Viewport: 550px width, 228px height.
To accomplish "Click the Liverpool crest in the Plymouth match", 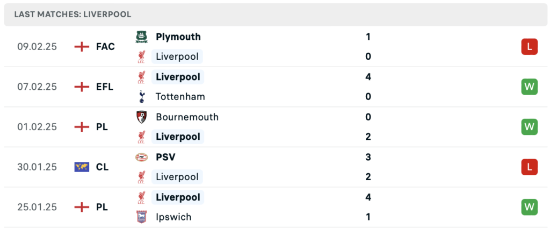I will (x=141, y=56).
